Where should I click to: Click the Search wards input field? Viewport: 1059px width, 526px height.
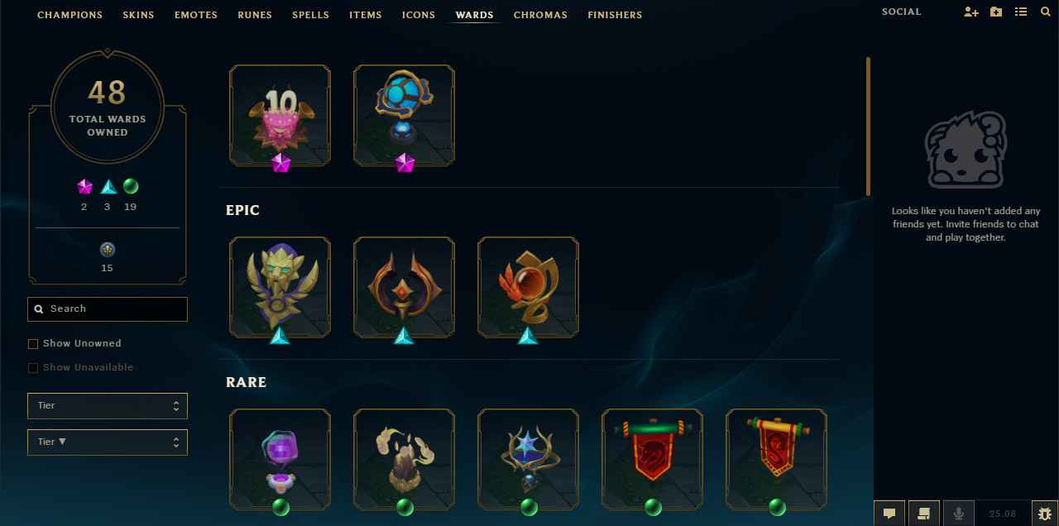coord(108,309)
